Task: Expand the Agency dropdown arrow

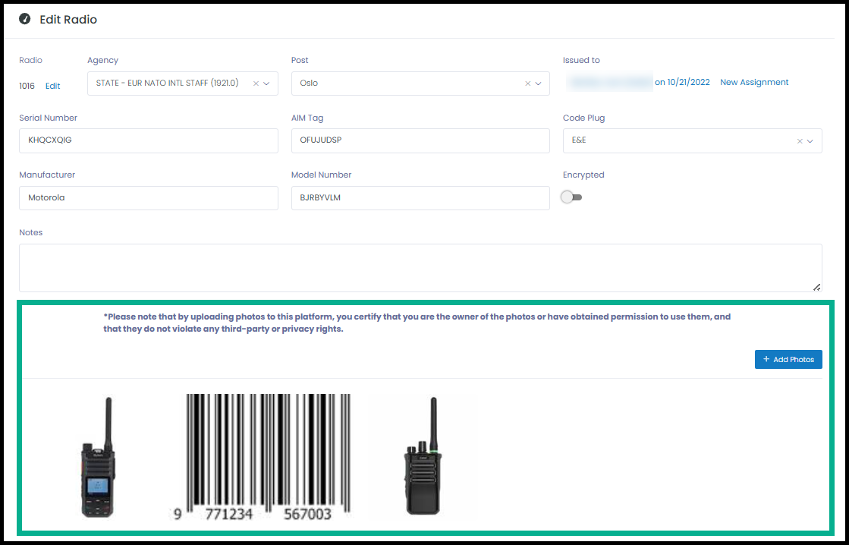Action: 266,83
